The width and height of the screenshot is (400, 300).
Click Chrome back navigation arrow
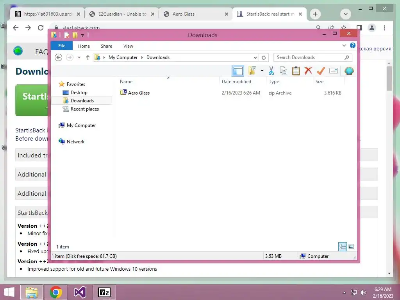coord(16,28)
